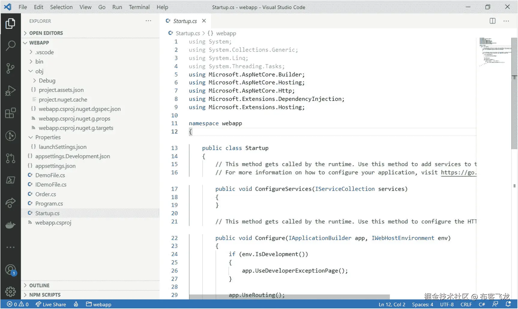Screen dimensions: 518x309
Task: Open Source Control view icon
Action: [11, 68]
